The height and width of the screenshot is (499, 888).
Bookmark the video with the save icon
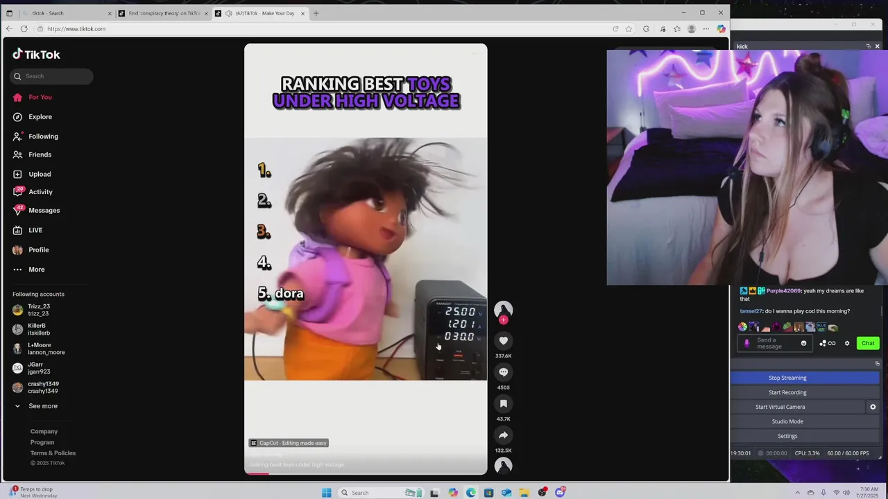click(x=504, y=403)
